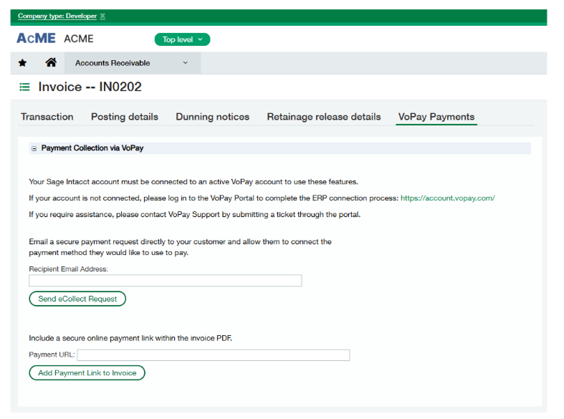View the Retainage release details tab
564x419 pixels.
coord(324,117)
